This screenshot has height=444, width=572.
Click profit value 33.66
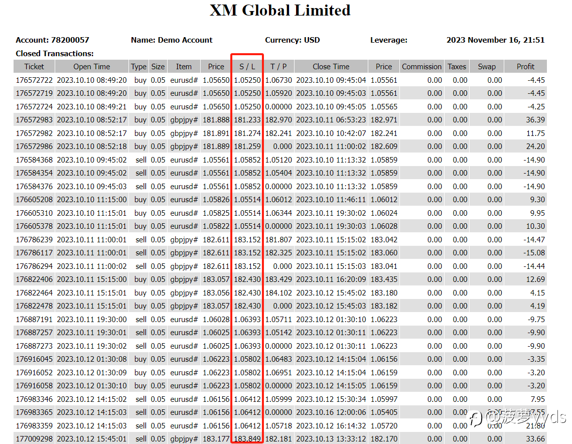[x=535, y=439]
